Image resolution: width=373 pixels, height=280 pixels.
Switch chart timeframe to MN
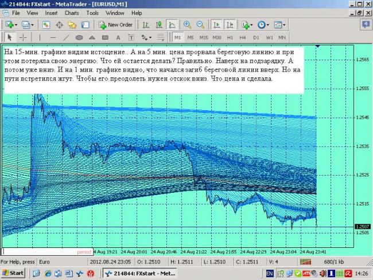282,38
